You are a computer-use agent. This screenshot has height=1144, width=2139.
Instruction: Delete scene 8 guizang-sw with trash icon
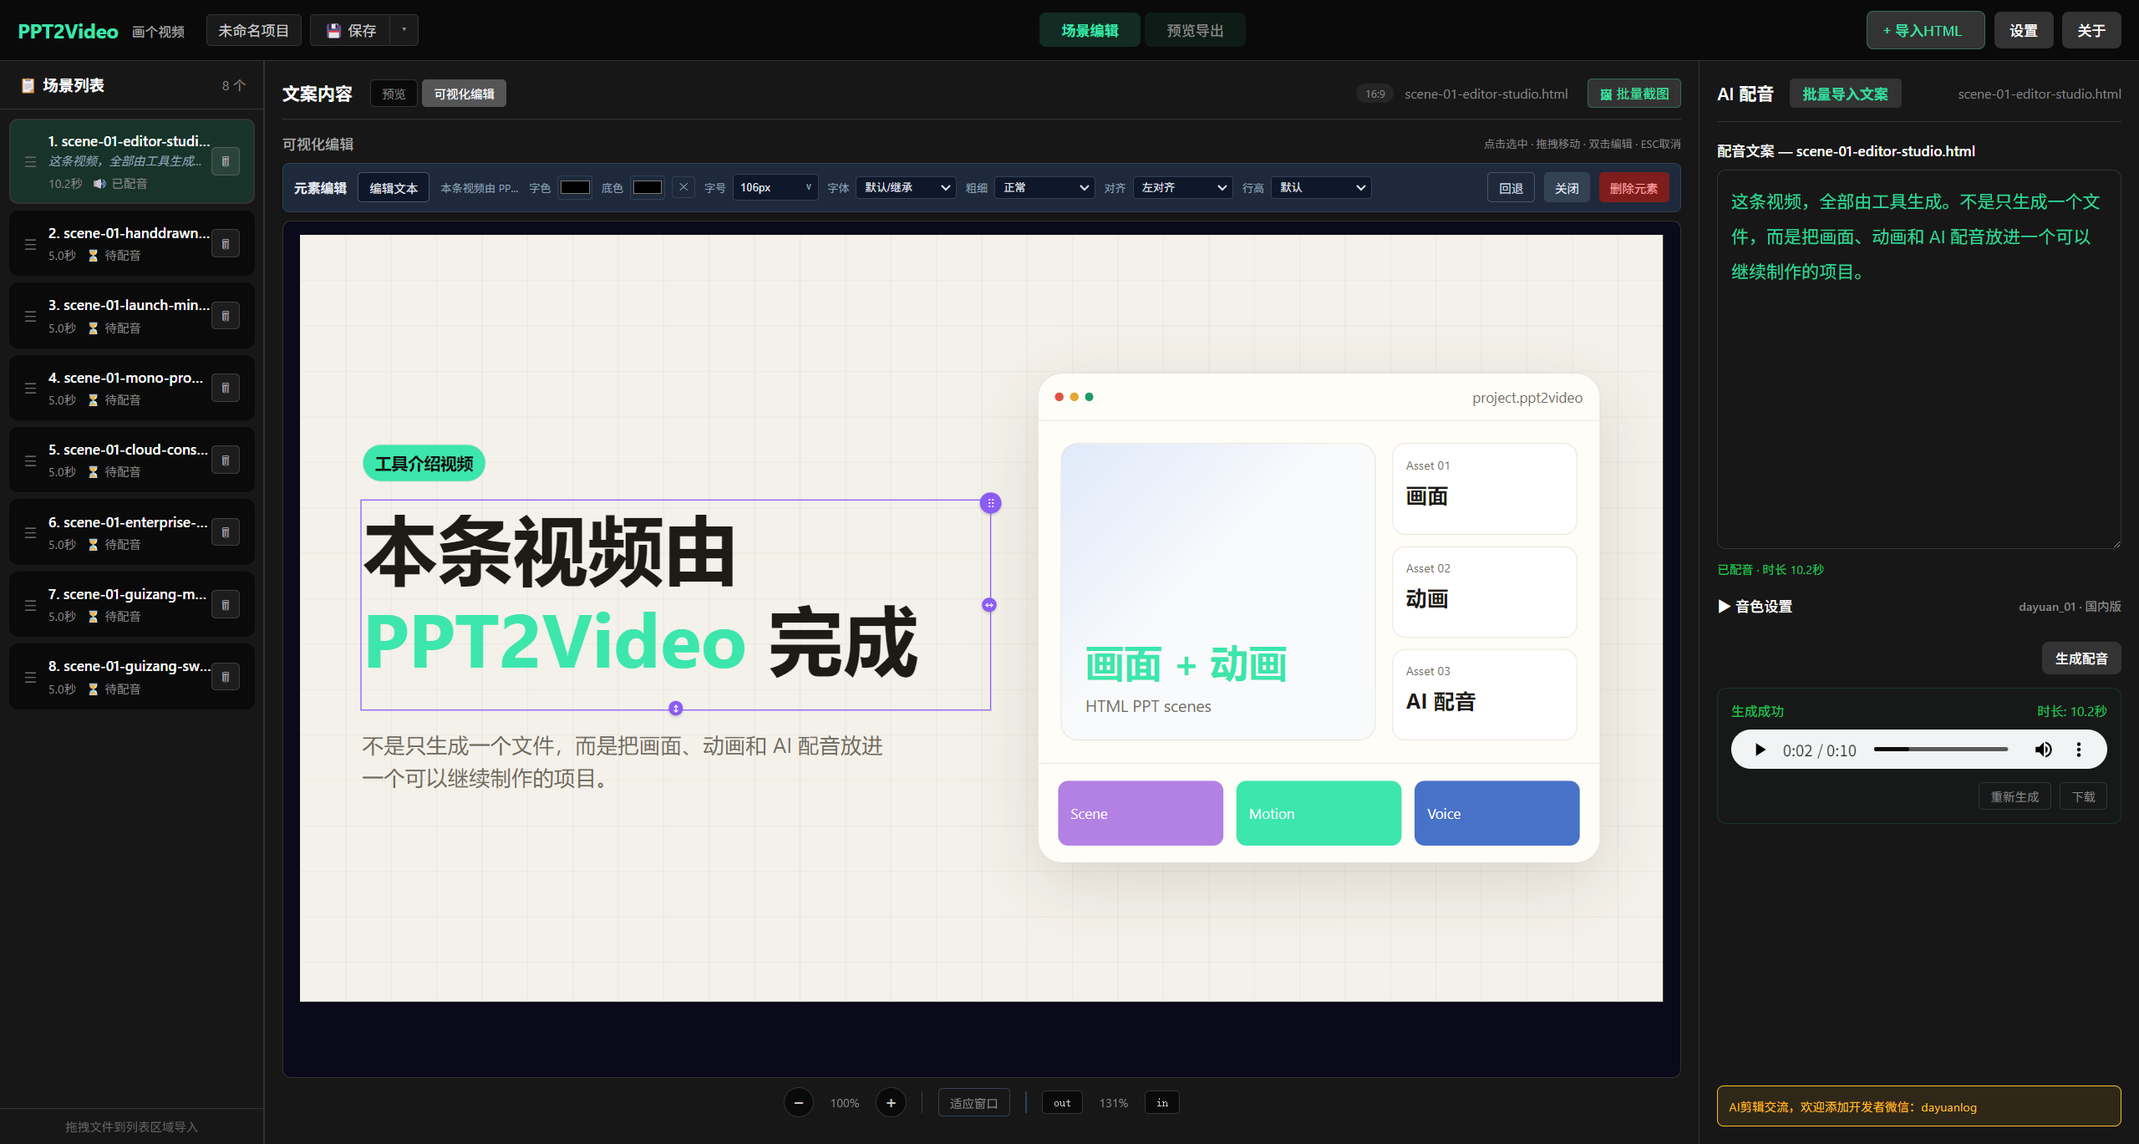click(226, 677)
